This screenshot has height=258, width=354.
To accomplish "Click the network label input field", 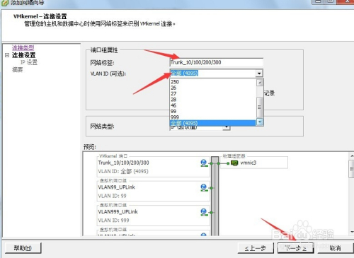I will pos(216,62).
